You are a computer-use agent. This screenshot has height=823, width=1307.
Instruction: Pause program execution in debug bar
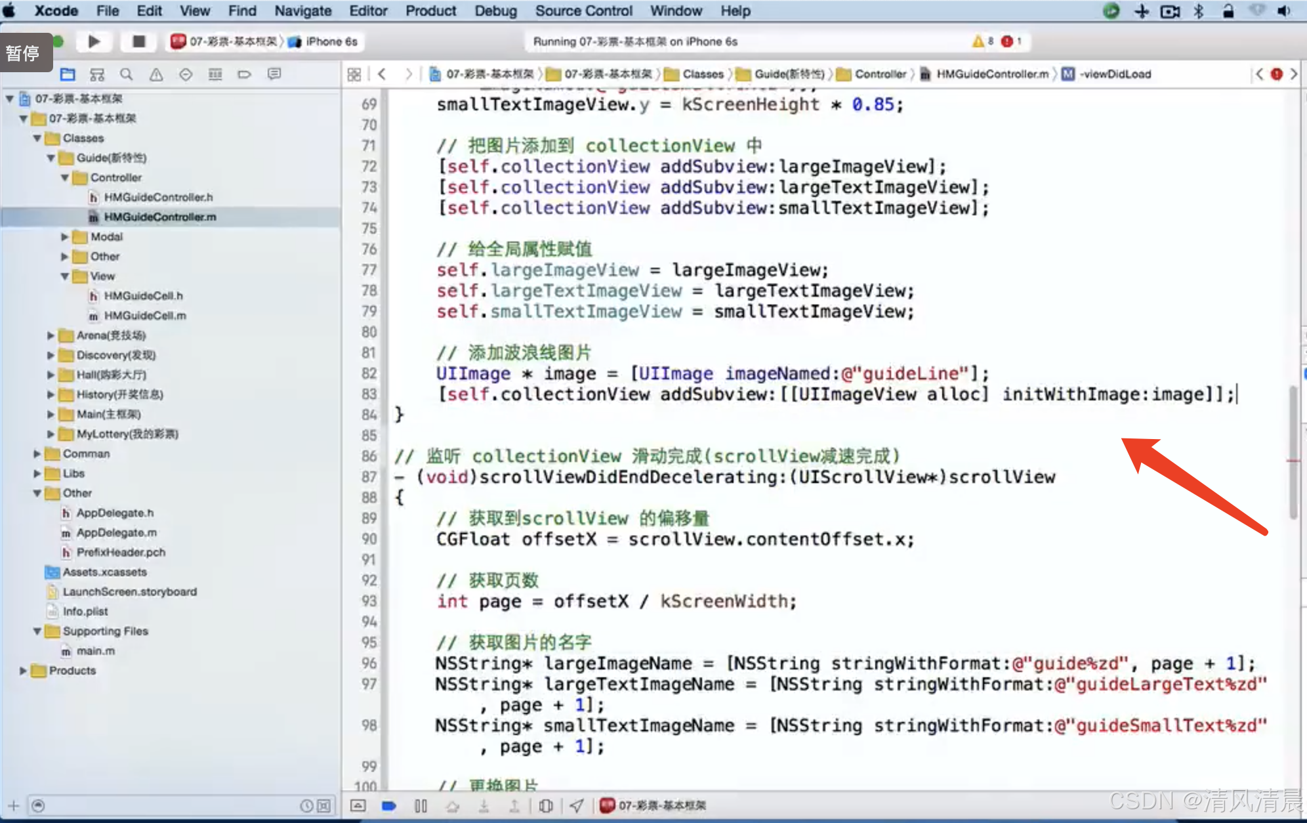[x=421, y=805]
